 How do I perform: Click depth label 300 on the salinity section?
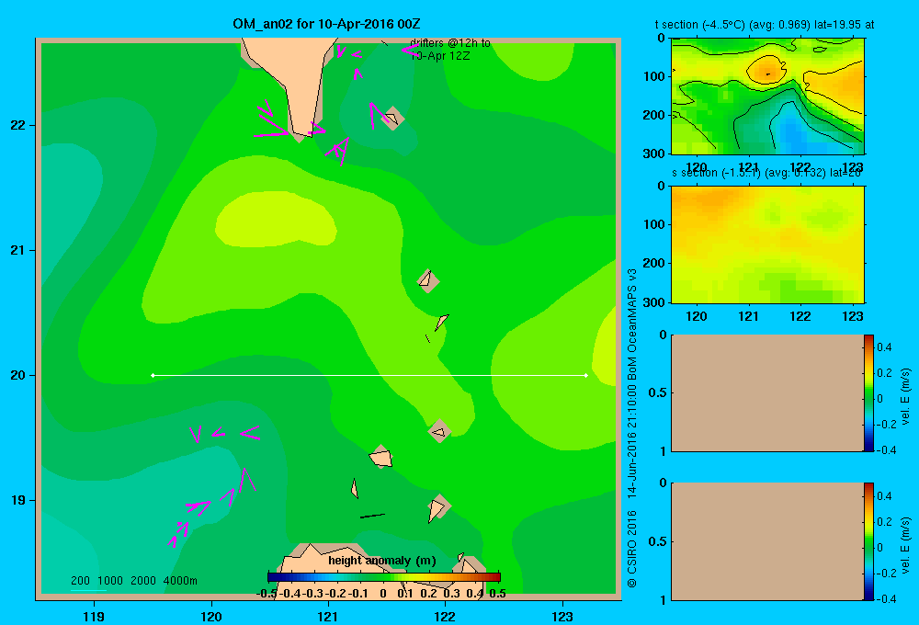pos(654,302)
